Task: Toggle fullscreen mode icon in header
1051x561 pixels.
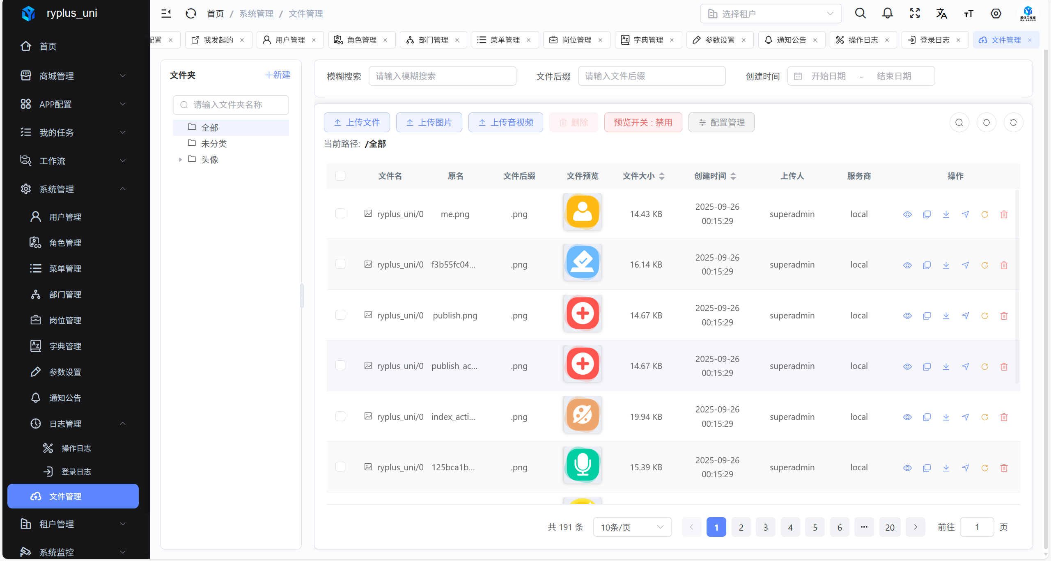Action: (x=914, y=14)
